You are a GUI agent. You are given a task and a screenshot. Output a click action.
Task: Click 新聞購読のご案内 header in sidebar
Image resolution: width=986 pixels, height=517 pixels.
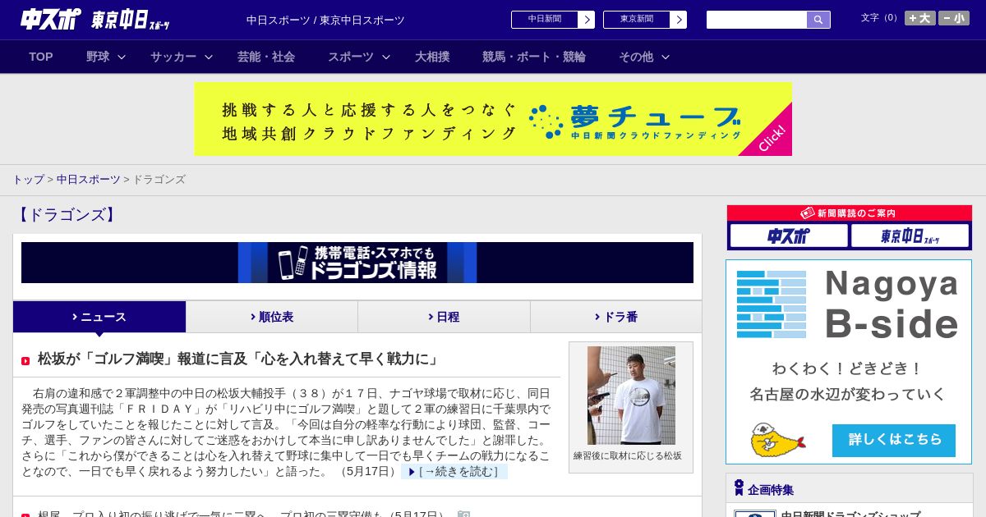[x=850, y=213]
